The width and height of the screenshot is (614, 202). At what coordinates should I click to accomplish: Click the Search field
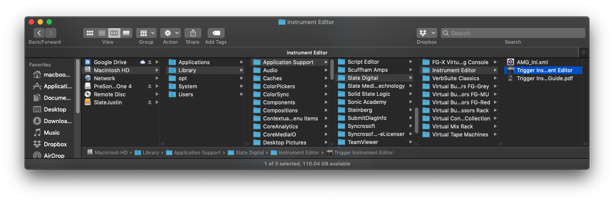pyautogui.click(x=513, y=33)
